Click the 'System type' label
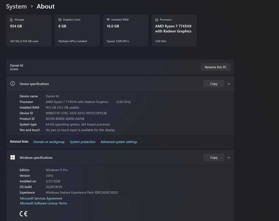This screenshot has height=221, width=279. pos(28,124)
